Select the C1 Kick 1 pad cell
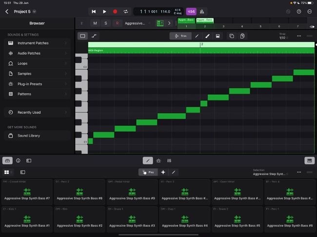The height and width of the screenshot is (237, 317). [x=26, y=219]
